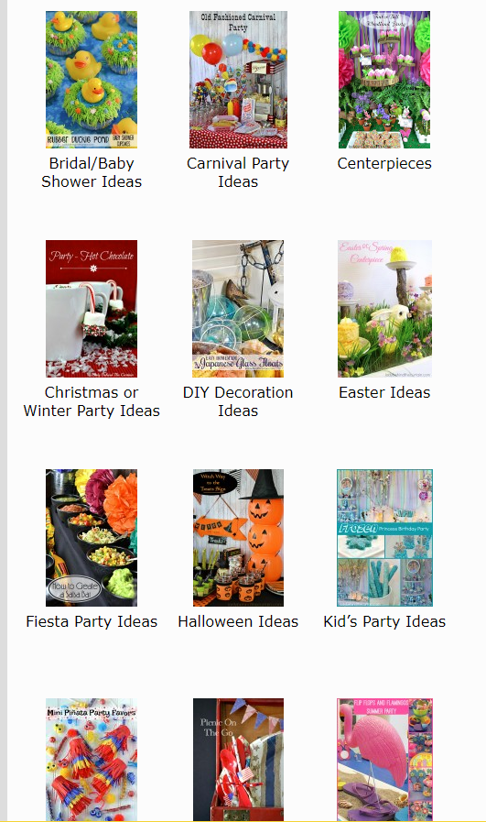Open the Japanese Glass Floats image
This screenshot has height=822, width=486.
click(238, 309)
